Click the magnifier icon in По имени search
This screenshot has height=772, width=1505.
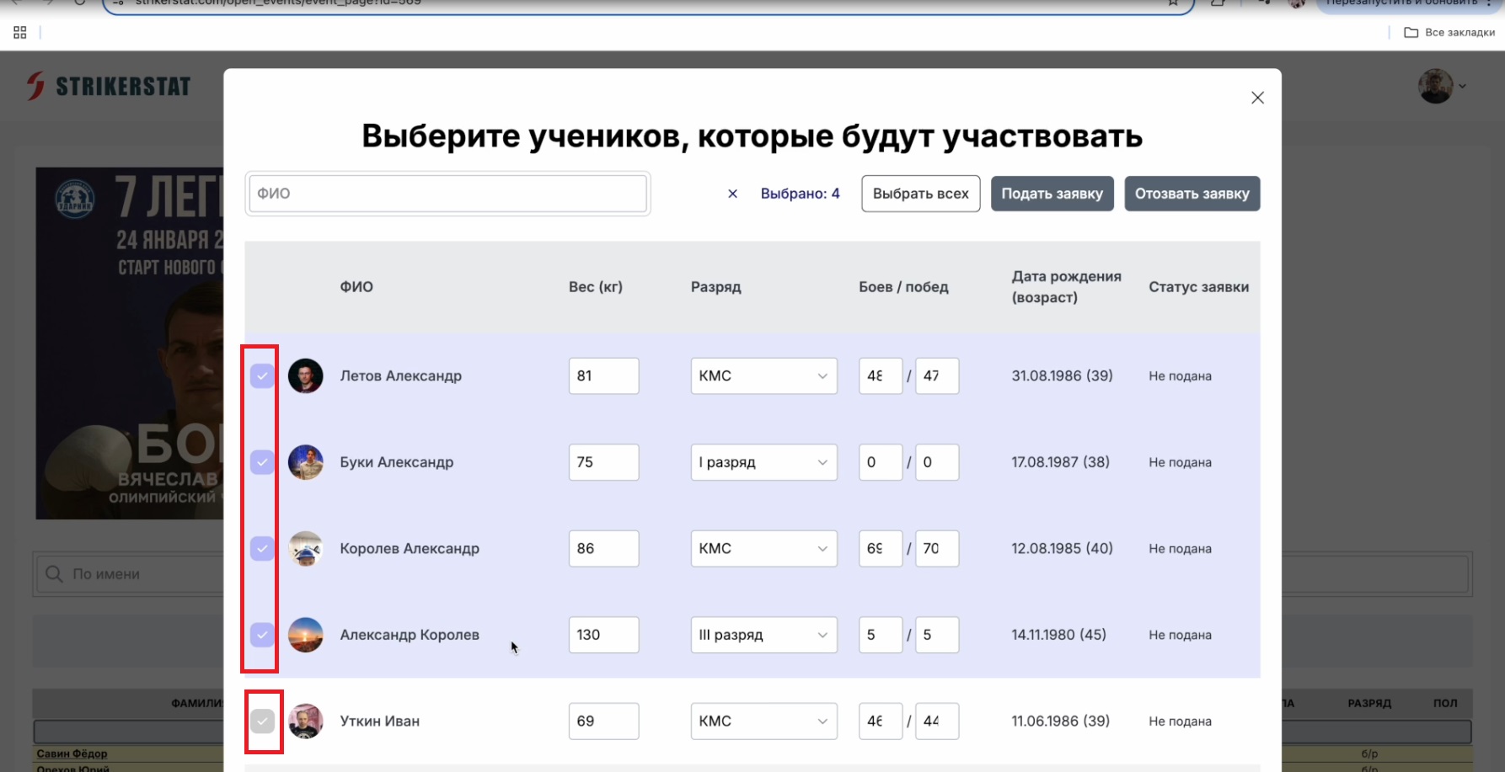coord(54,573)
